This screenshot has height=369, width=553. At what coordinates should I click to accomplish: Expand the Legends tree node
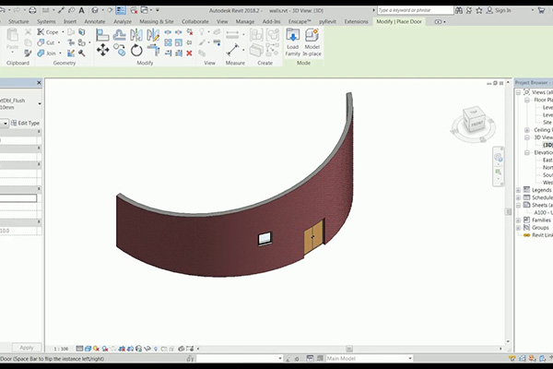(x=518, y=190)
